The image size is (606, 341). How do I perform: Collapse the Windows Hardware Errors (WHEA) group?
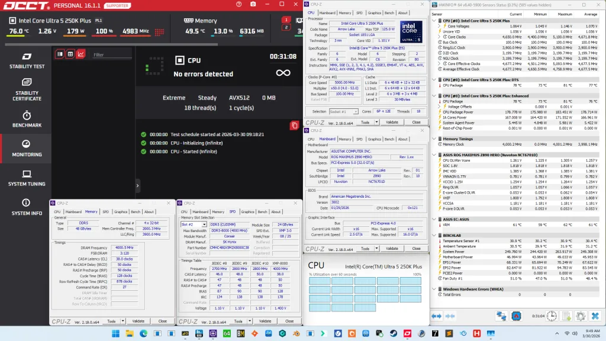pyautogui.click(x=434, y=289)
